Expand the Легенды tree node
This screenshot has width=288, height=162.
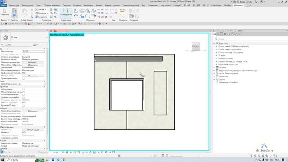(214, 67)
